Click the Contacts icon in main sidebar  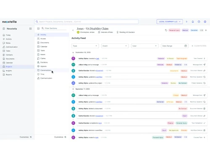click(4, 55)
